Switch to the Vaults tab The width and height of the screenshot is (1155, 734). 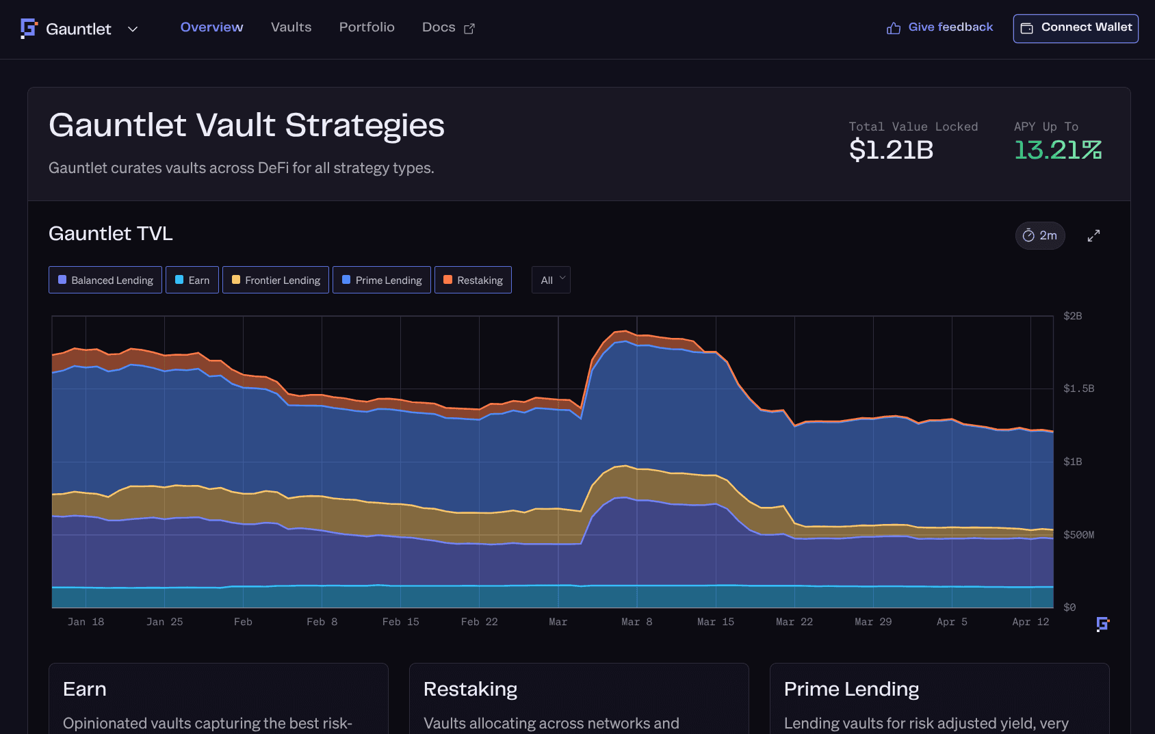[291, 27]
